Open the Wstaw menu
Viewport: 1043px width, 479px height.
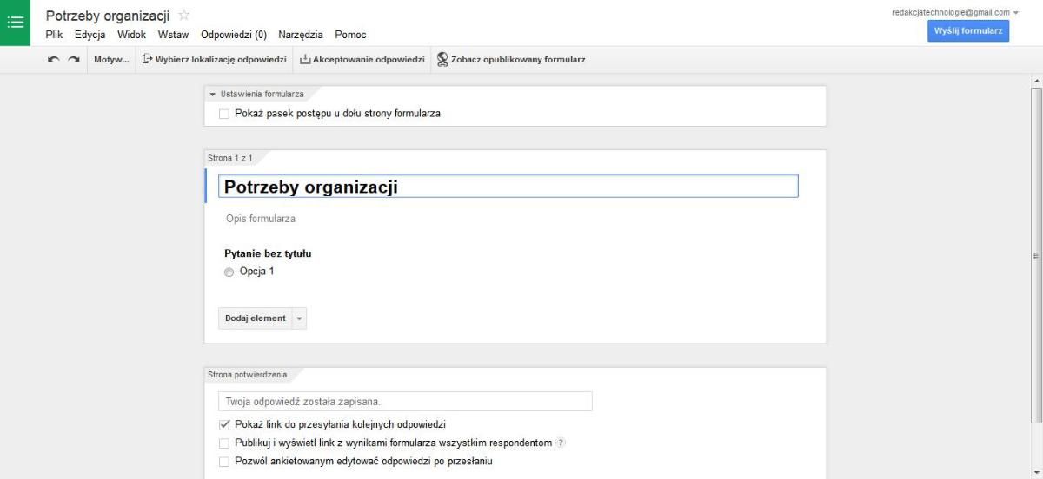173,35
